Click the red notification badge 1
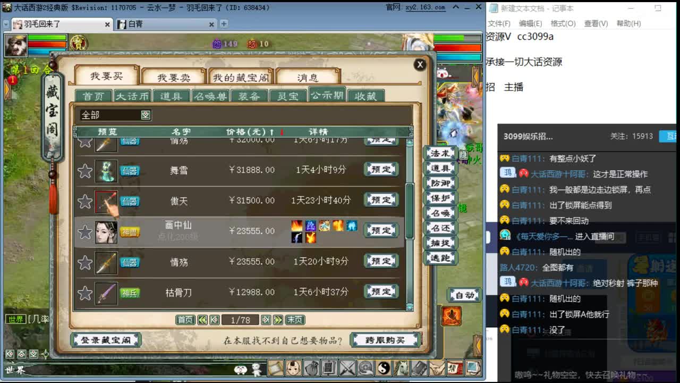This screenshot has height=383, width=680. tap(12, 80)
